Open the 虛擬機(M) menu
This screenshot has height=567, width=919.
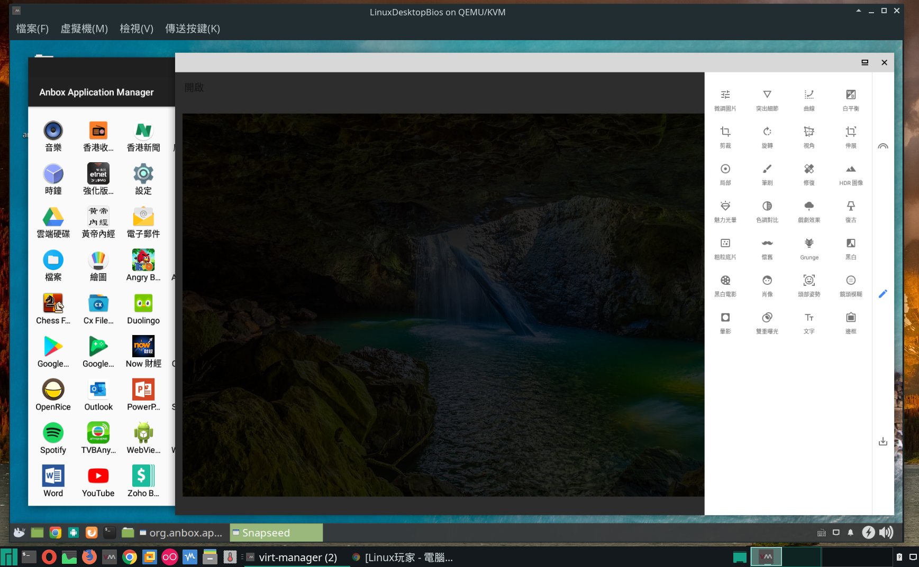pos(84,29)
